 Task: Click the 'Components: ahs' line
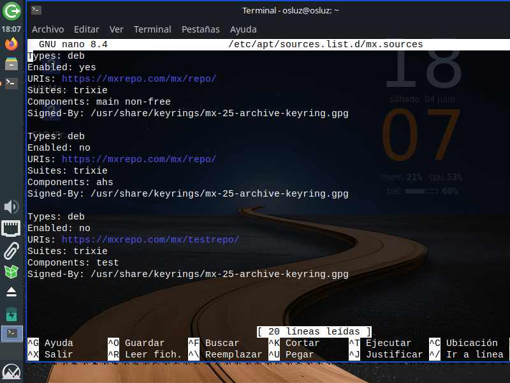coord(70,183)
